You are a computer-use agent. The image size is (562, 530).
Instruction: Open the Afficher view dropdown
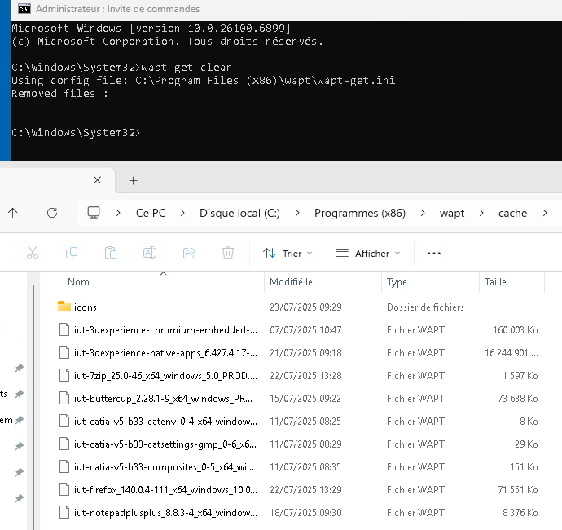pos(367,254)
